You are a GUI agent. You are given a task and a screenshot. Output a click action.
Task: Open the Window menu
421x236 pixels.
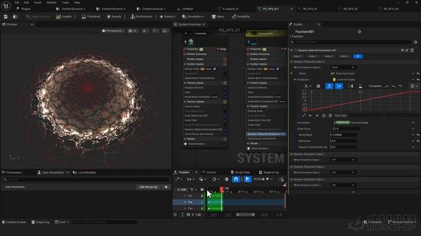point(51,3)
